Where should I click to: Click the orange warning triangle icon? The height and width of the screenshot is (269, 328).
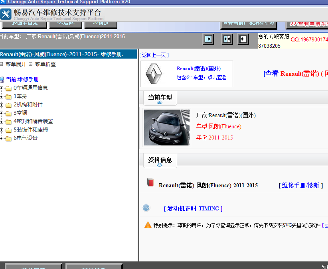pos(148,225)
